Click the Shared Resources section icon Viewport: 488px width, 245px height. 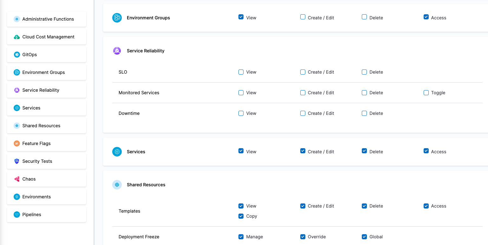pyautogui.click(x=117, y=184)
